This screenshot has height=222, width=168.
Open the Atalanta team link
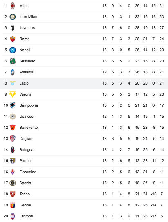point(27,72)
